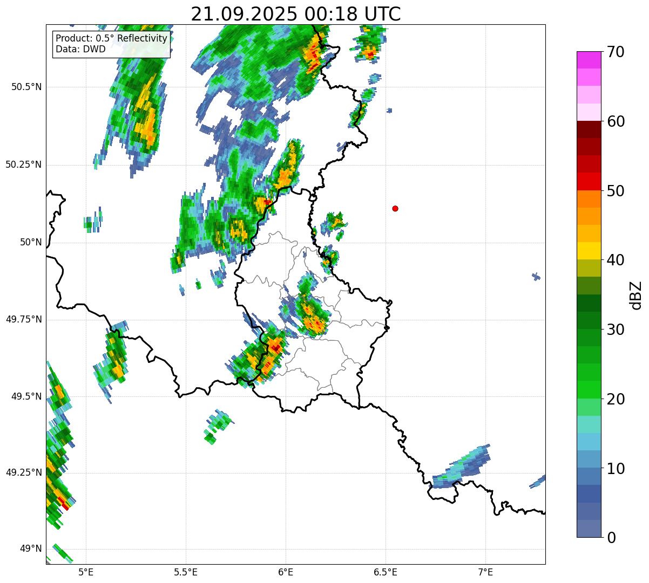Click the "Data: DWD" text
This screenshot has height=583, width=649.
point(80,50)
